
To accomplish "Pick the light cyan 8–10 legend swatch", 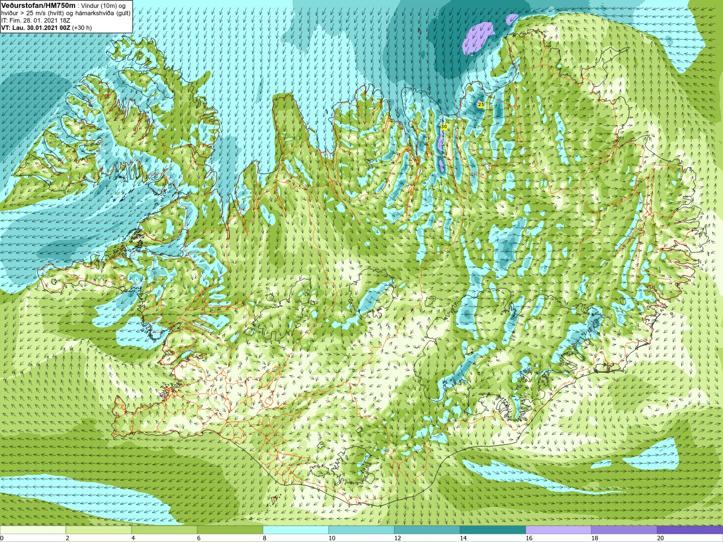I will (295, 530).
